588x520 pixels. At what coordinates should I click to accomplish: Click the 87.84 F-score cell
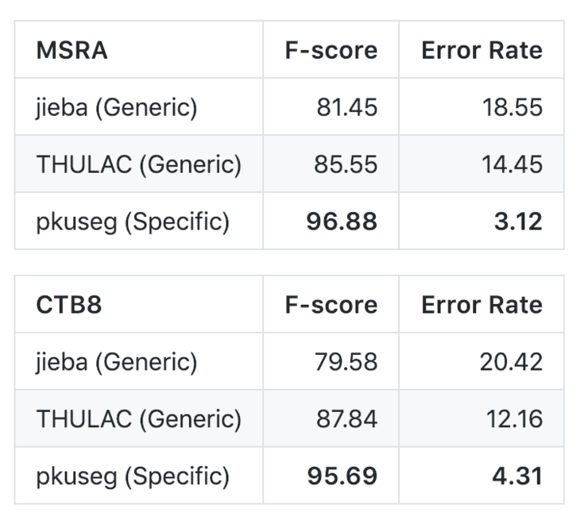pos(346,418)
